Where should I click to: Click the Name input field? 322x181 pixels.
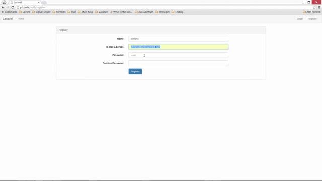pos(178,39)
